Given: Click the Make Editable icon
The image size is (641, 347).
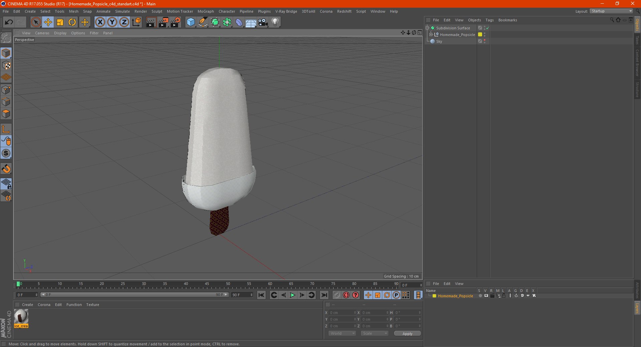Looking at the screenshot, I should point(6,38).
